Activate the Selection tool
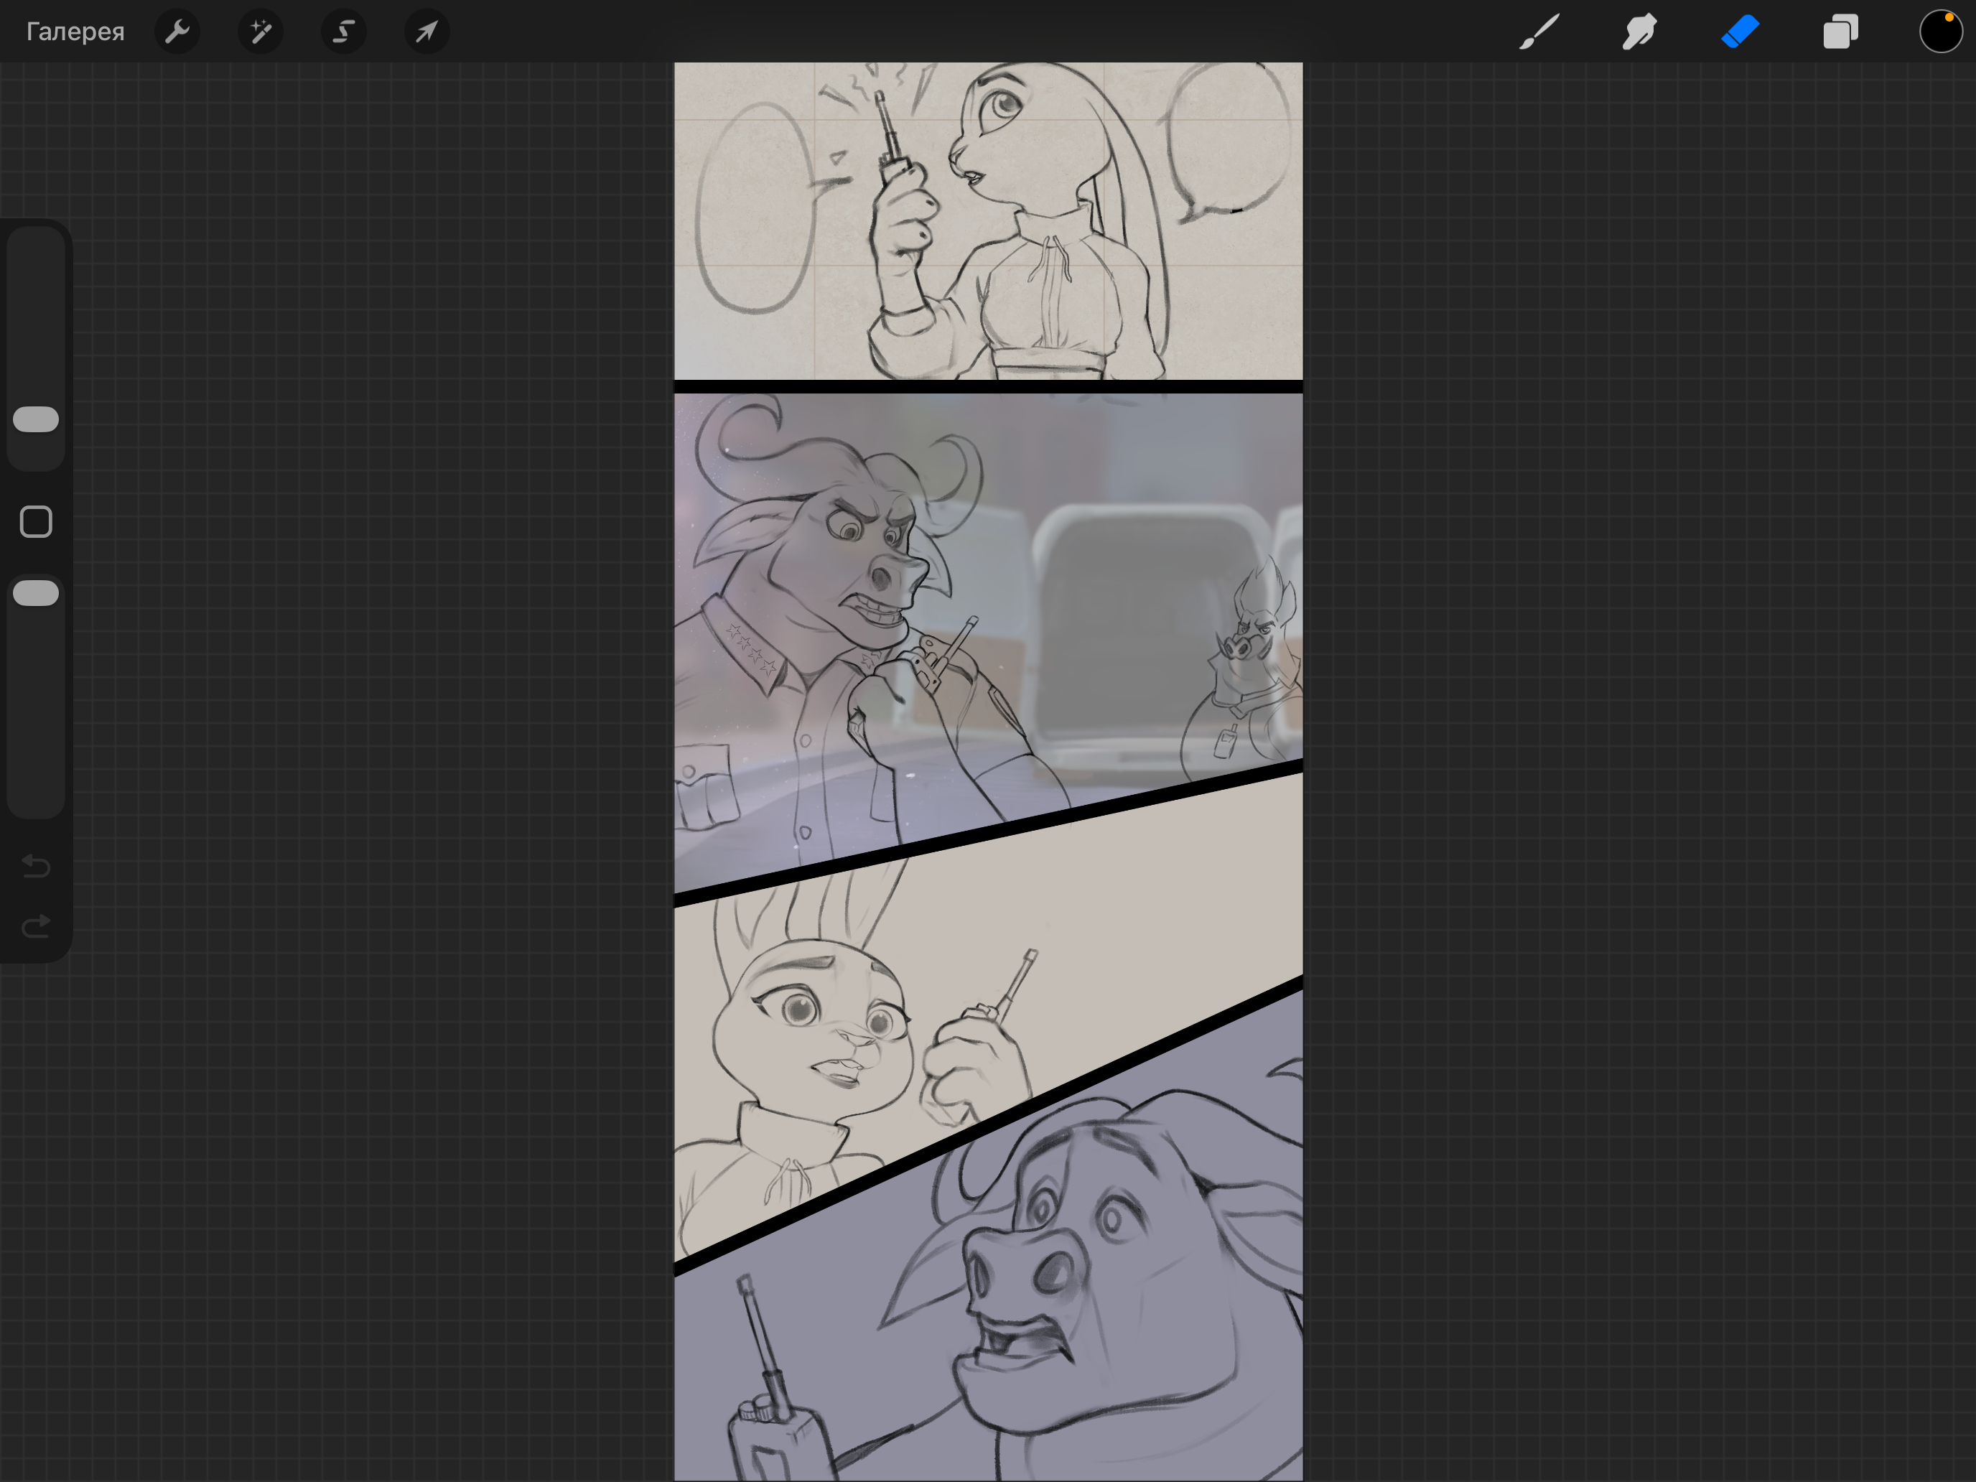The image size is (1976, 1482). click(344, 32)
